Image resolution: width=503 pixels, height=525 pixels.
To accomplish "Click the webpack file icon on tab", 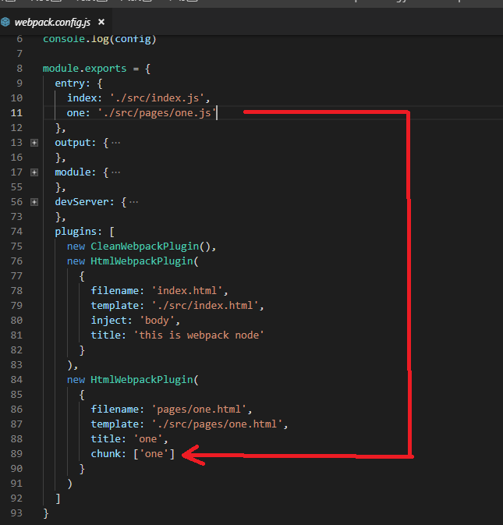I will (5, 22).
